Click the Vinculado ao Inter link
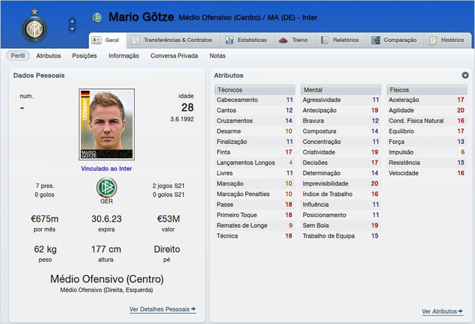This screenshot has width=475, height=324. click(x=106, y=169)
